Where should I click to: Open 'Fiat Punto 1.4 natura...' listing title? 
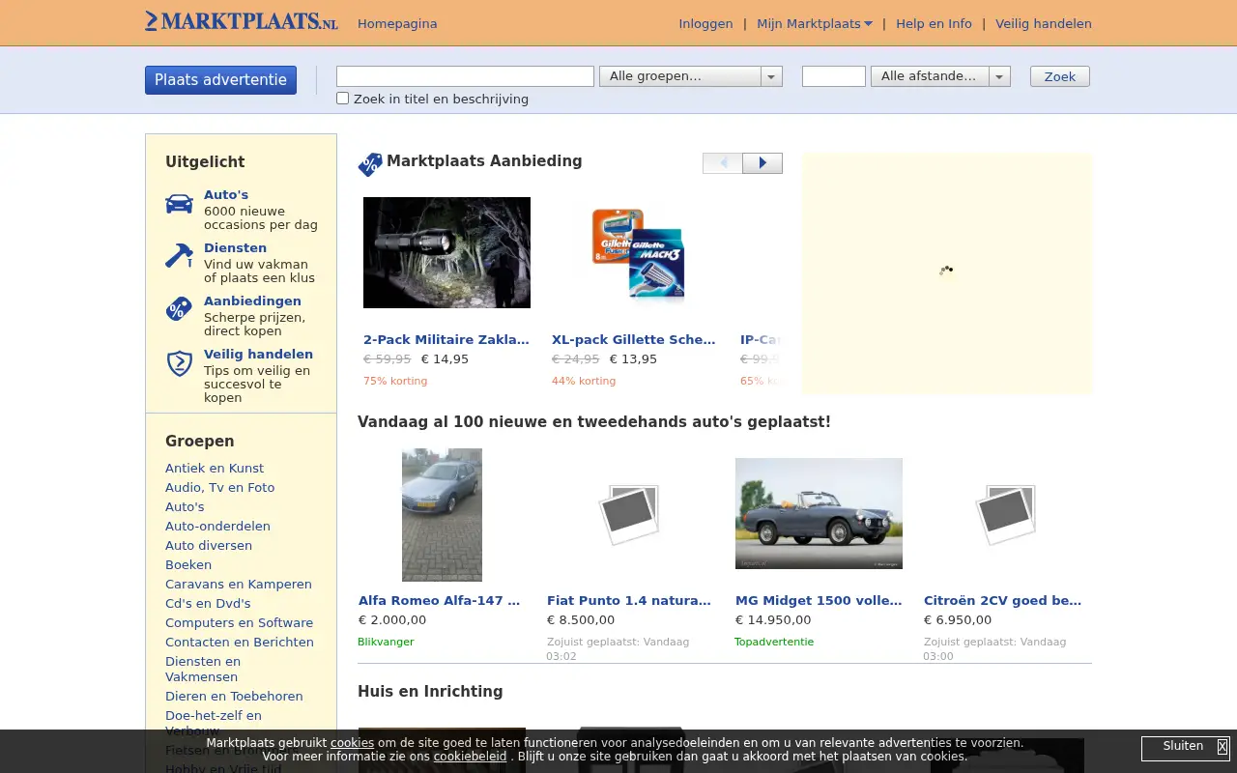point(629,601)
